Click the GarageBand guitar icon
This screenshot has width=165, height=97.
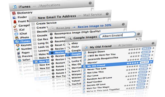pos(15,26)
